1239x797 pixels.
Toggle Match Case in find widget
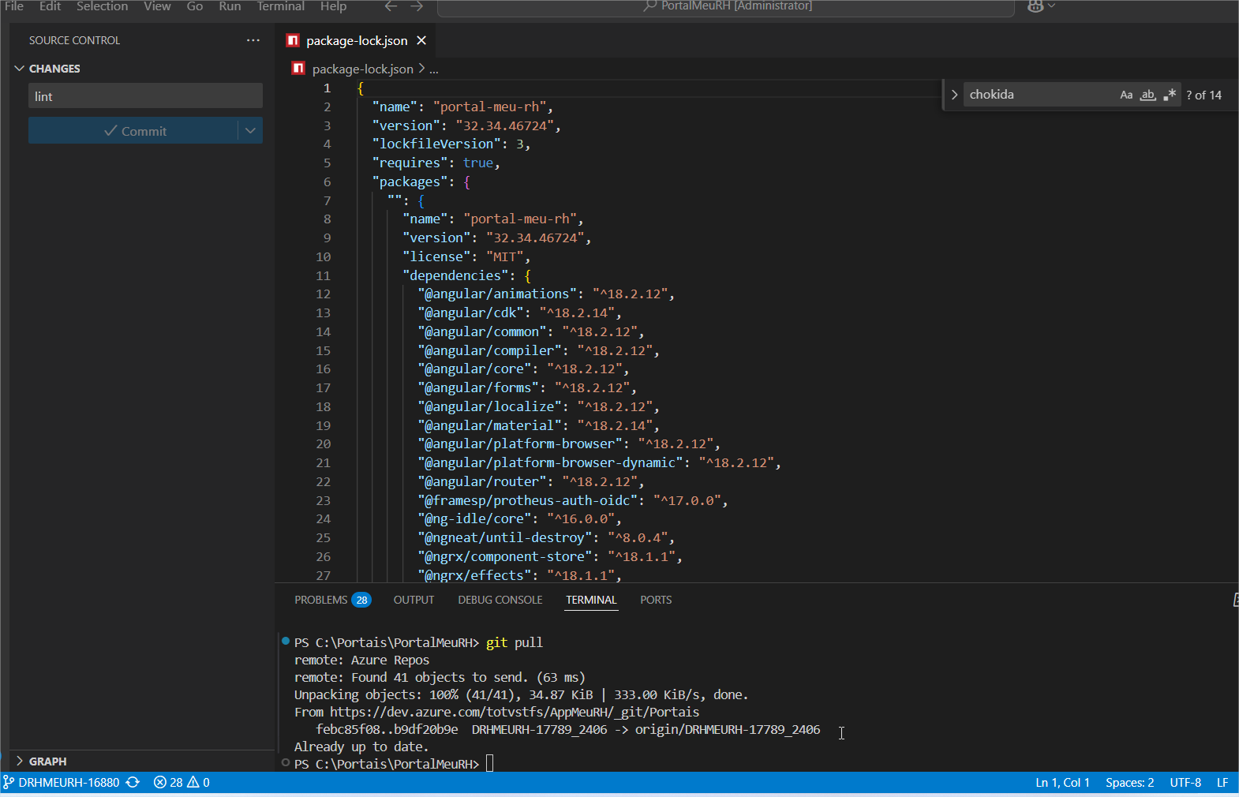click(1126, 95)
